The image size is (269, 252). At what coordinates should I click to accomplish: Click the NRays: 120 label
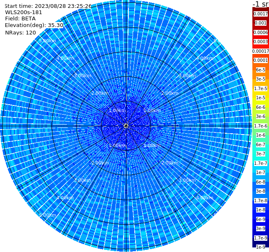(20, 32)
